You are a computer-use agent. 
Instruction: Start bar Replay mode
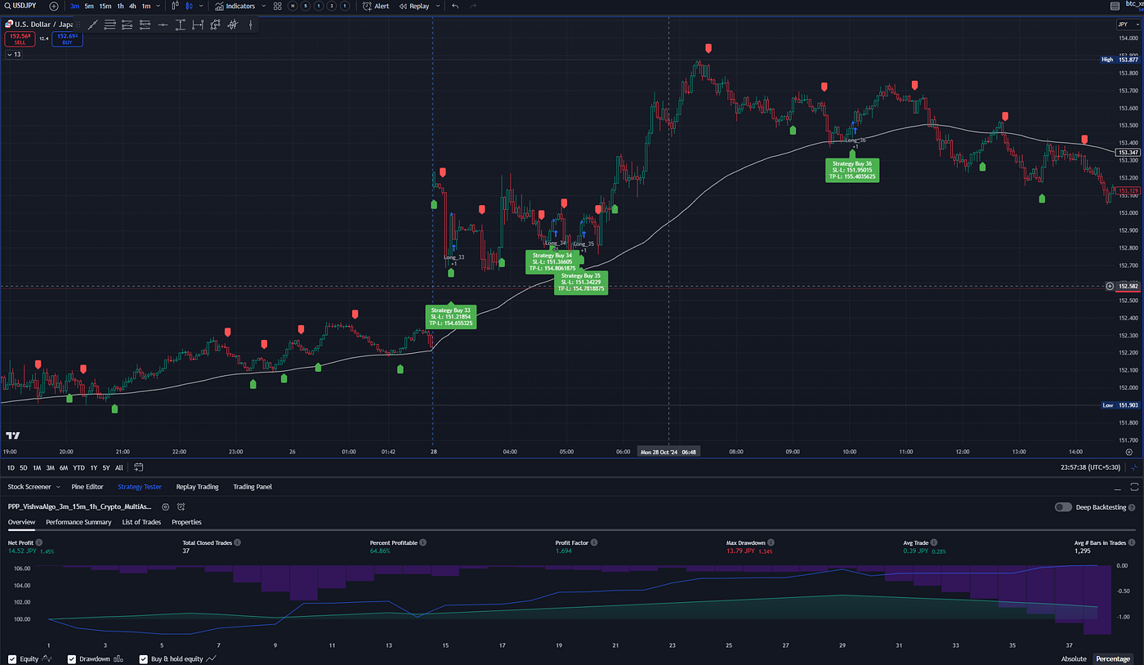(413, 6)
